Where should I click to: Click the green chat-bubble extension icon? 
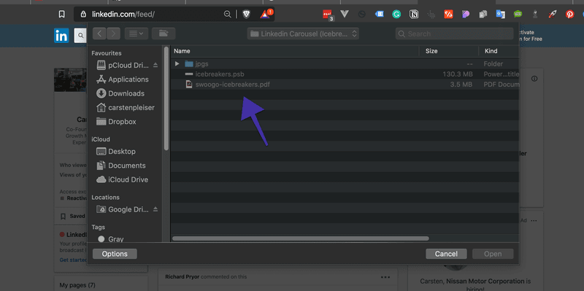pyautogui.click(x=518, y=14)
